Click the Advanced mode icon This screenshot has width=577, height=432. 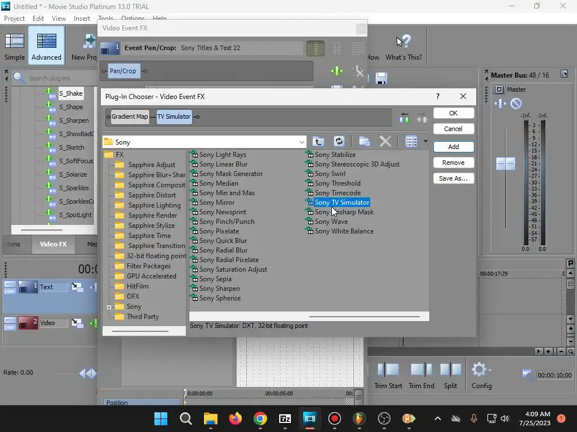pyautogui.click(x=46, y=41)
